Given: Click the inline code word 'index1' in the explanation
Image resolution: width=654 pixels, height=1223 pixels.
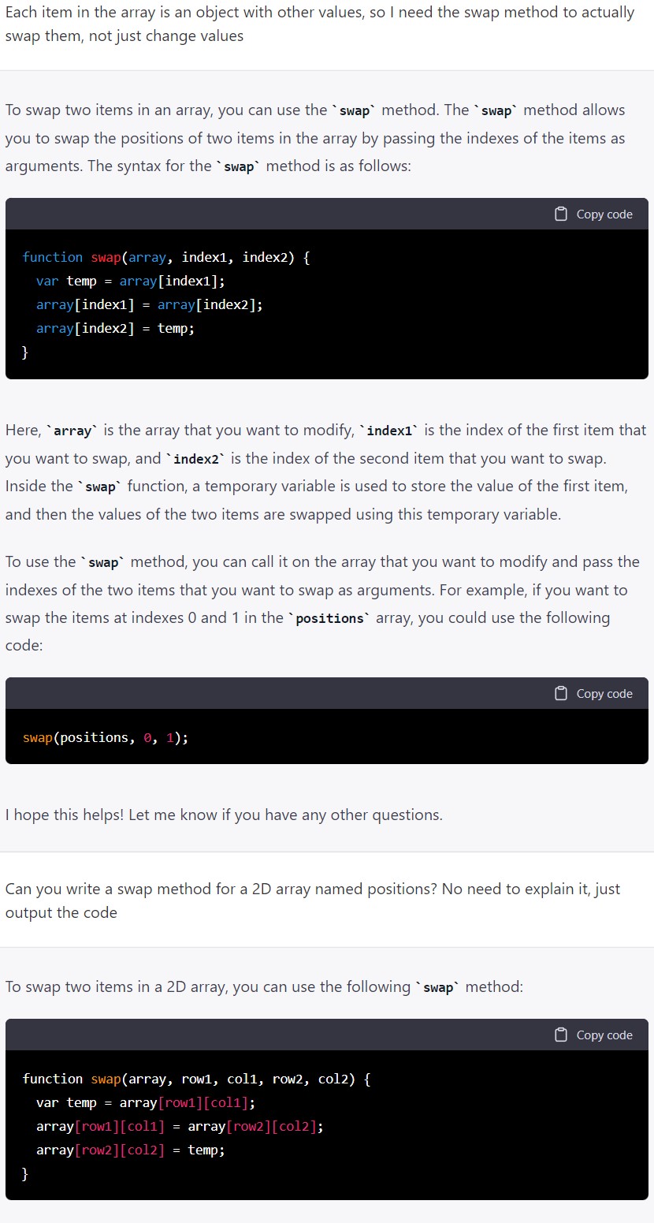Looking at the screenshot, I should point(390,431).
